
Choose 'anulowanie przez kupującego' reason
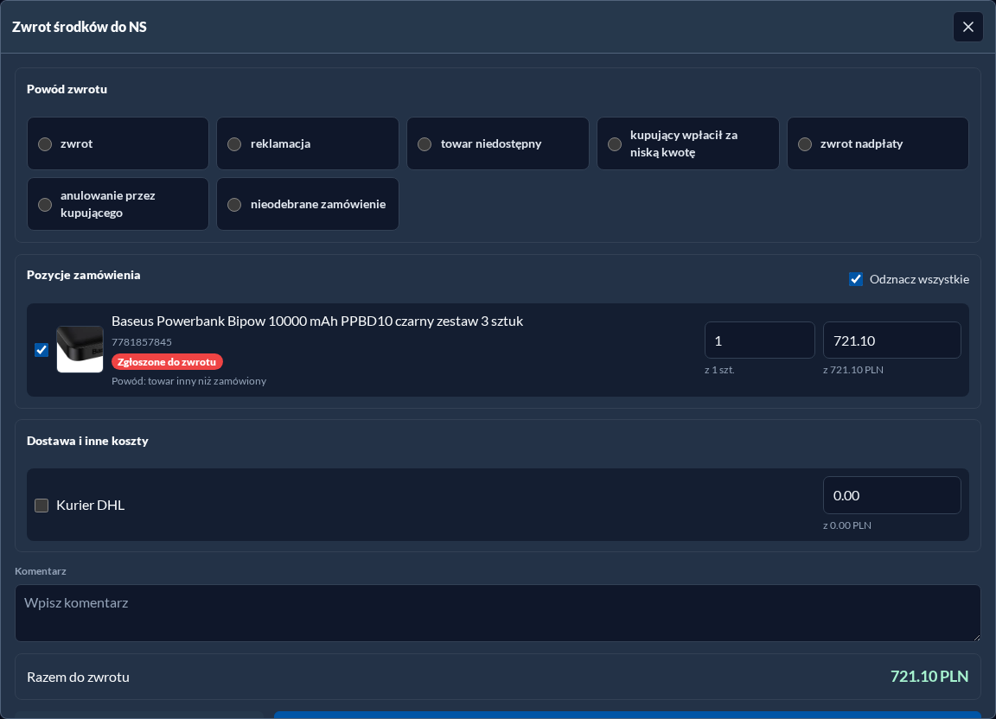tap(118, 204)
